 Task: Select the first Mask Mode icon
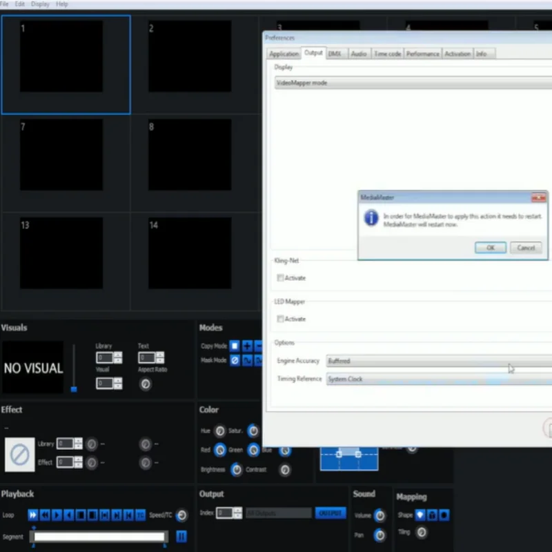[x=235, y=360]
